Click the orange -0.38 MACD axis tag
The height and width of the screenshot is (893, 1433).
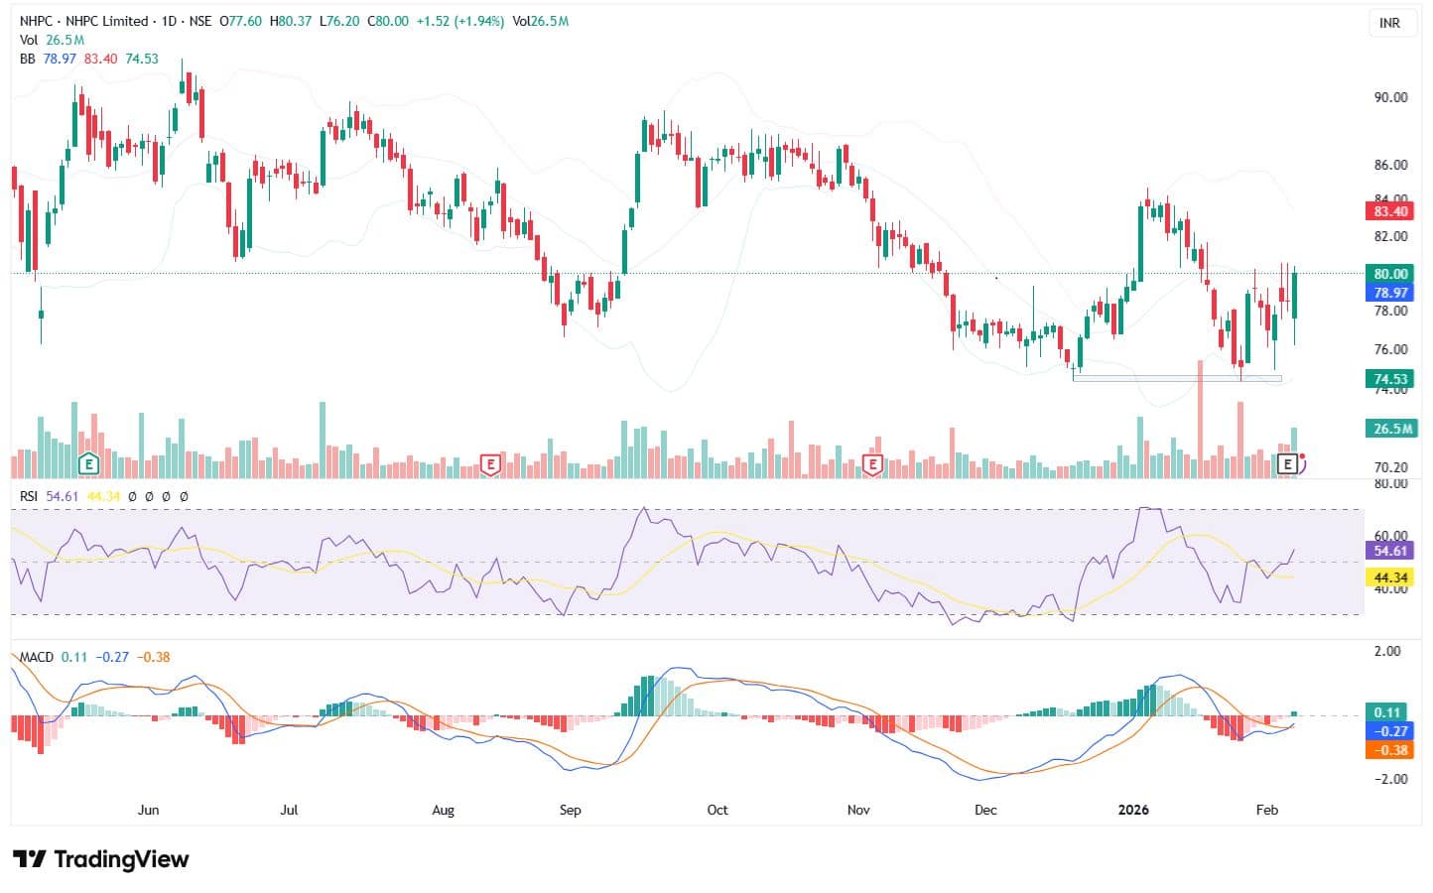point(1387,750)
